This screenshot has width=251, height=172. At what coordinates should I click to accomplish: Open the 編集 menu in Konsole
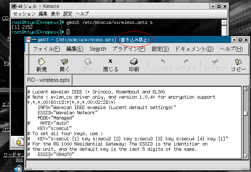(x=43, y=14)
